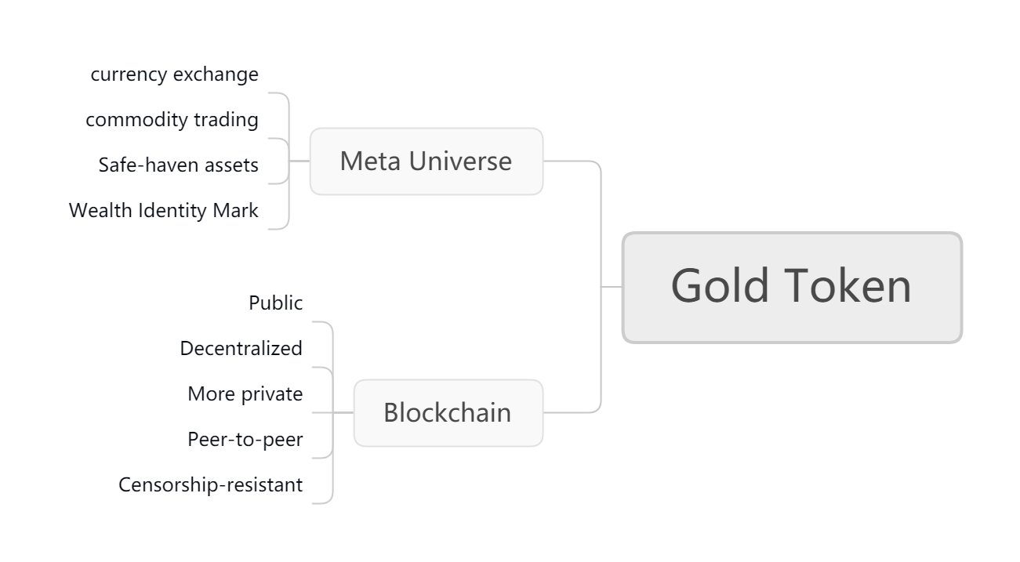Viewport: 1020px width, 562px height.
Task: Click the commodity trading leaf
Action: (172, 120)
